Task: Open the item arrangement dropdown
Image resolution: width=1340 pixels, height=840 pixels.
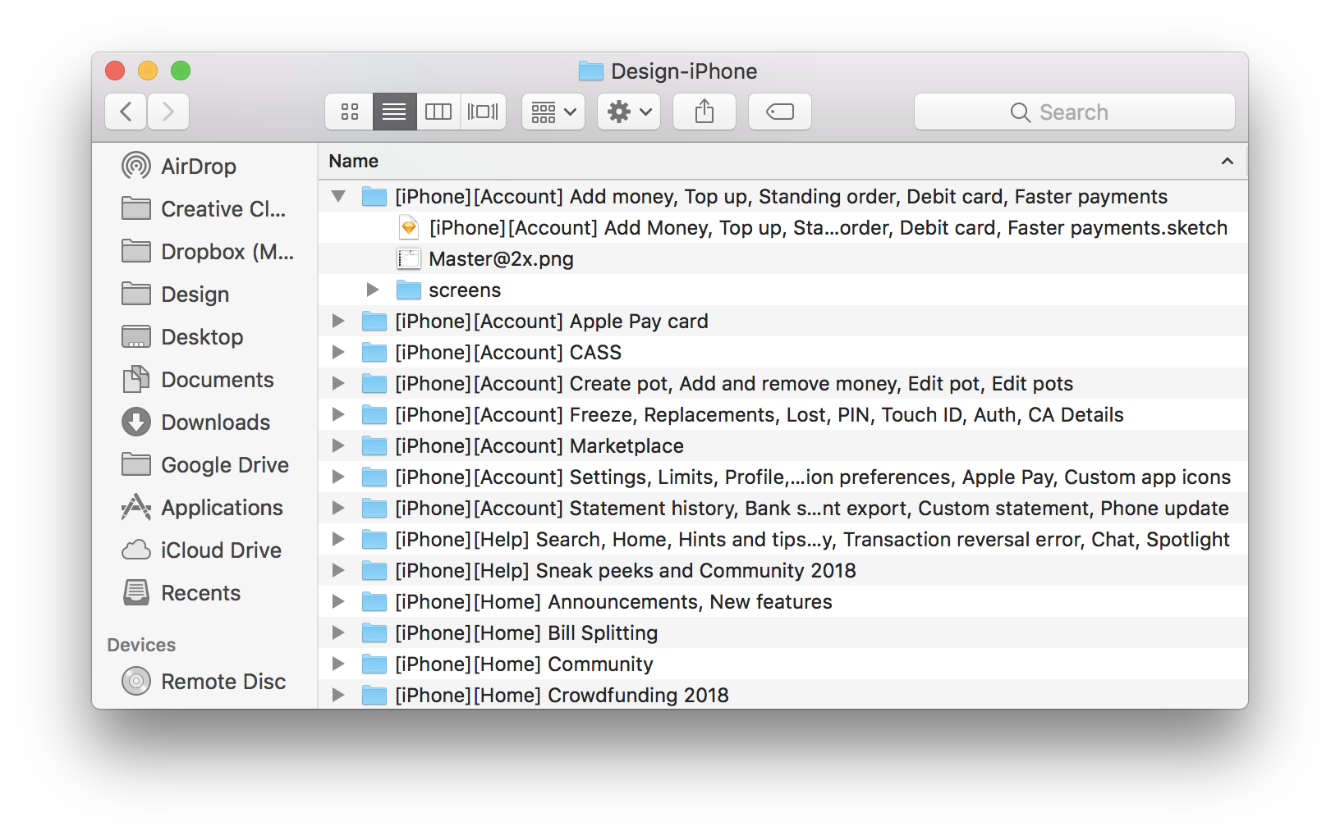Action: [x=553, y=112]
